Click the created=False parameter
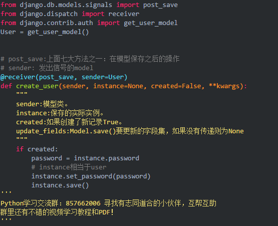The image size is (278, 226). coord(176,86)
